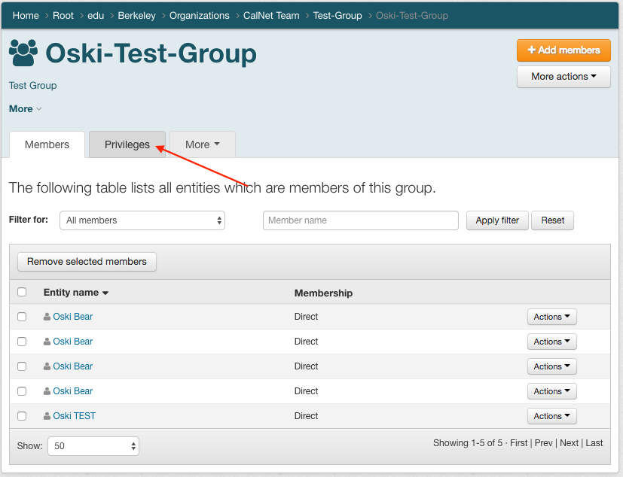
Task: Navigate to Test-Group breadcrumb link
Action: pyautogui.click(x=337, y=16)
